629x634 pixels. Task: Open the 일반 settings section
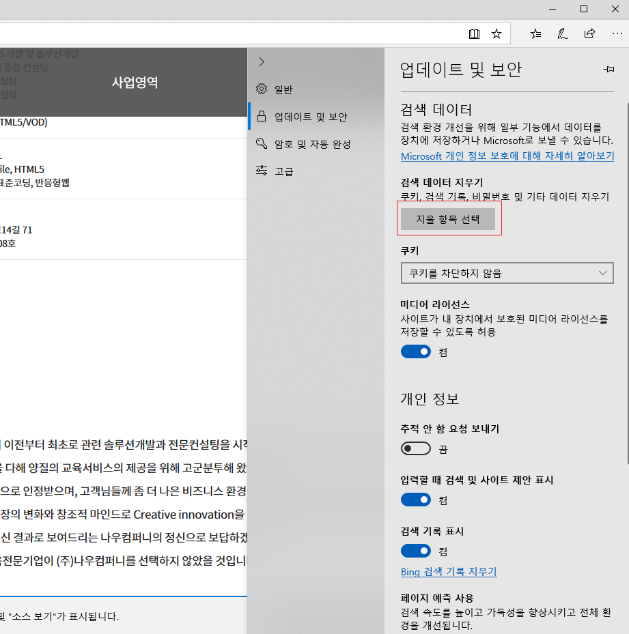[x=283, y=89]
